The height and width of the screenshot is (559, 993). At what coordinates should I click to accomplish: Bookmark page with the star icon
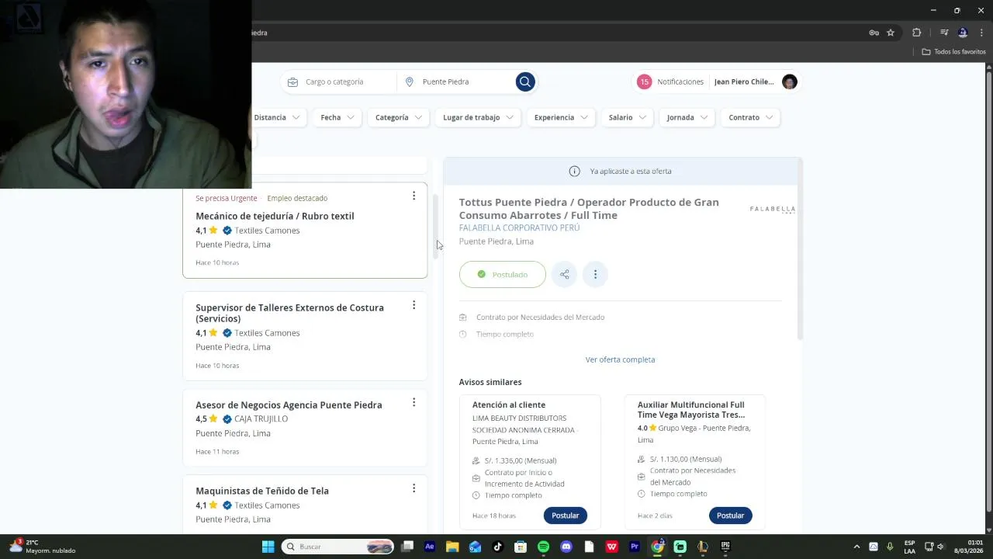tap(891, 33)
